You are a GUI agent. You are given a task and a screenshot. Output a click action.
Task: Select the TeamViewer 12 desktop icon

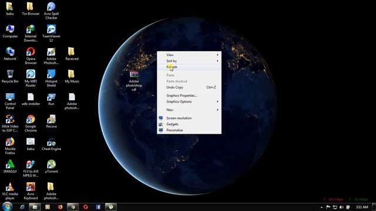click(51, 33)
